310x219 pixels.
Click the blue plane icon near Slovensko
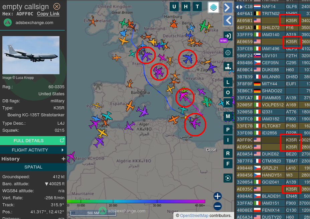(212, 68)
